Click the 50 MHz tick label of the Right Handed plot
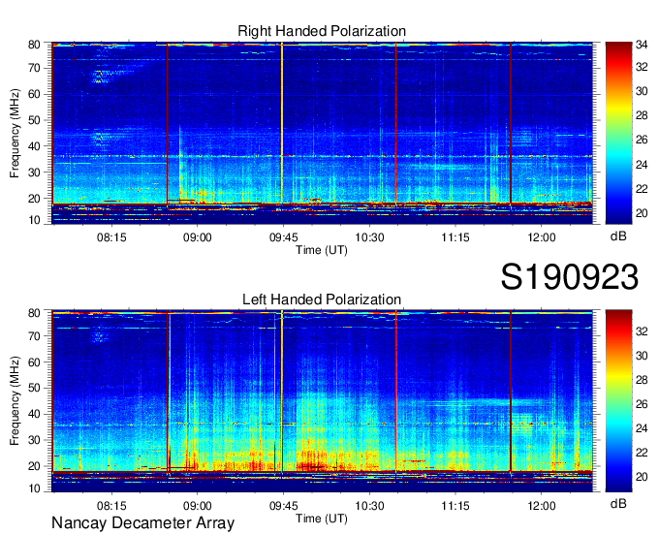Screen dimensions: 659x535 tap(34, 120)
